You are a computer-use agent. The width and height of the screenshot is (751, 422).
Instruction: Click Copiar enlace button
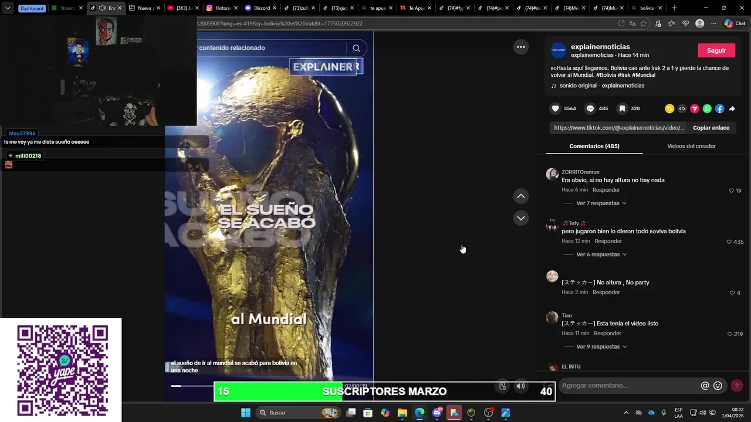(x=711, y=128)
